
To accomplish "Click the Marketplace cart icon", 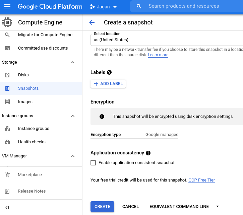I will pyautogui.click(x=7, y=175).
